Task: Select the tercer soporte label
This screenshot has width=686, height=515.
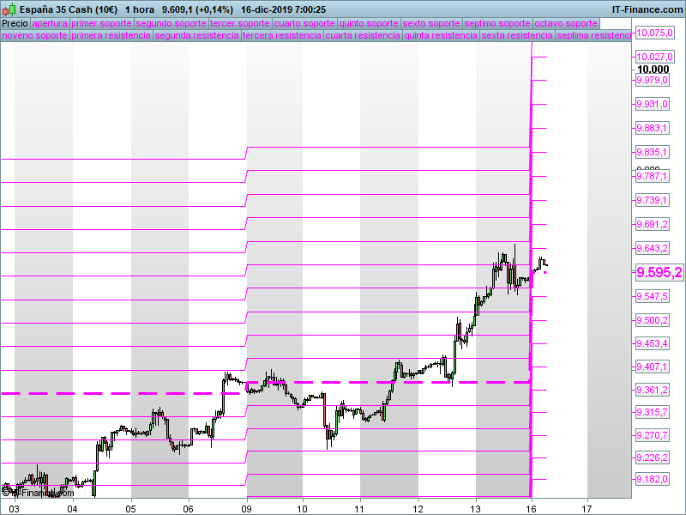Action: [x=240, y=24]
